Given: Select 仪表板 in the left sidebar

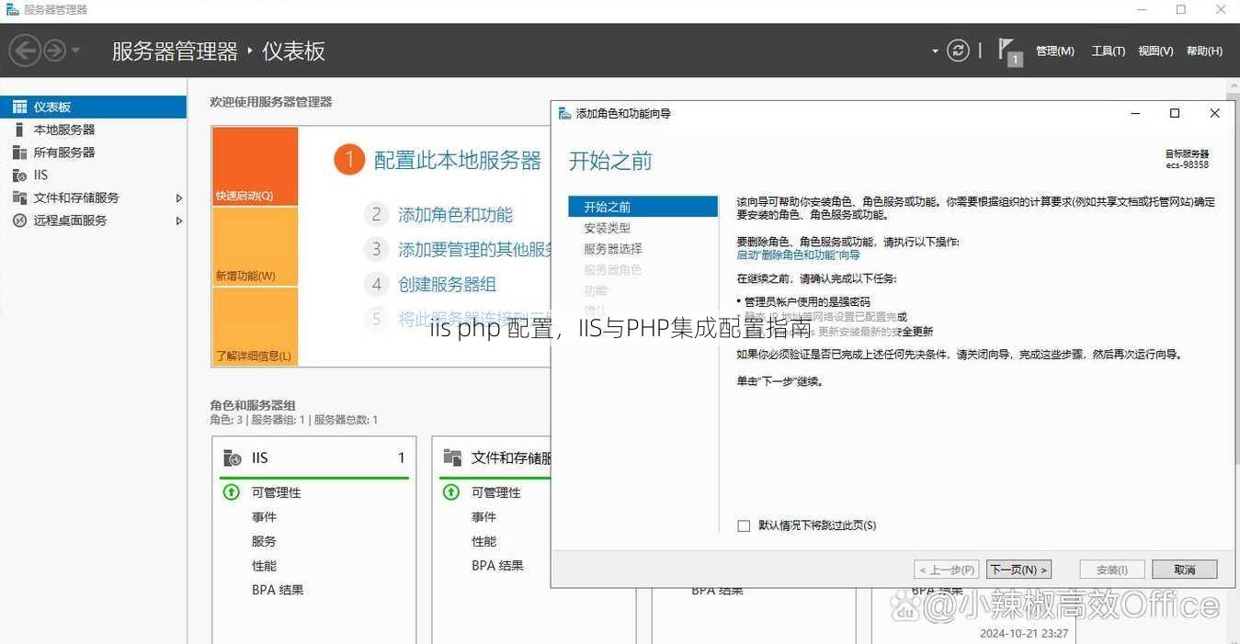Looking at the screenshot, I should (94, 107).
